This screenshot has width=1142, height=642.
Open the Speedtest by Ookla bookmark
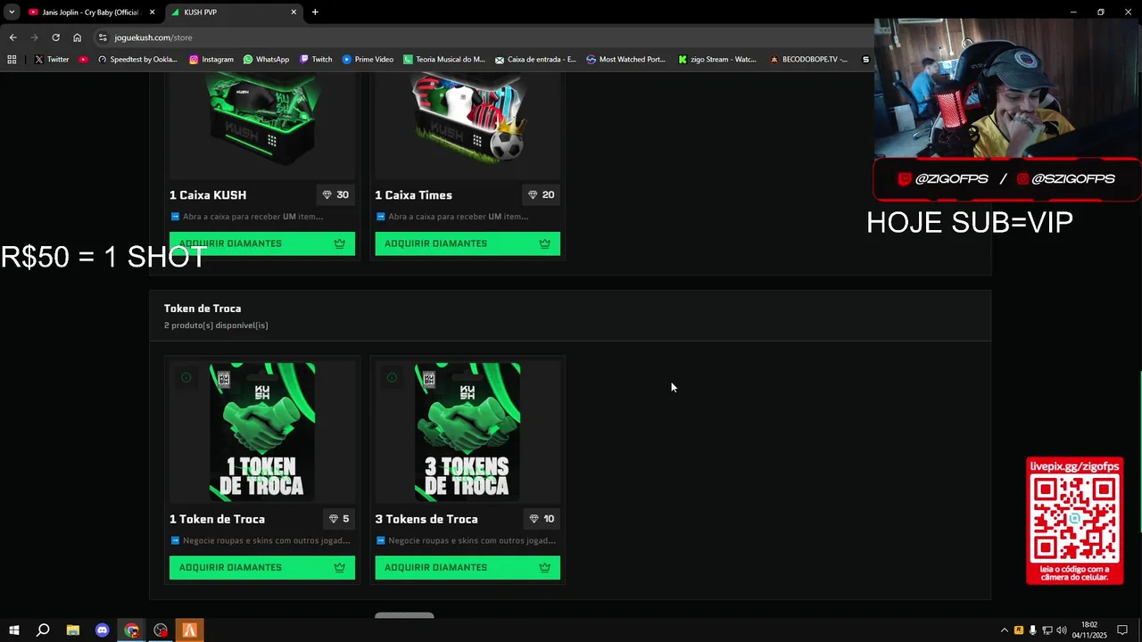click(137, 60)
